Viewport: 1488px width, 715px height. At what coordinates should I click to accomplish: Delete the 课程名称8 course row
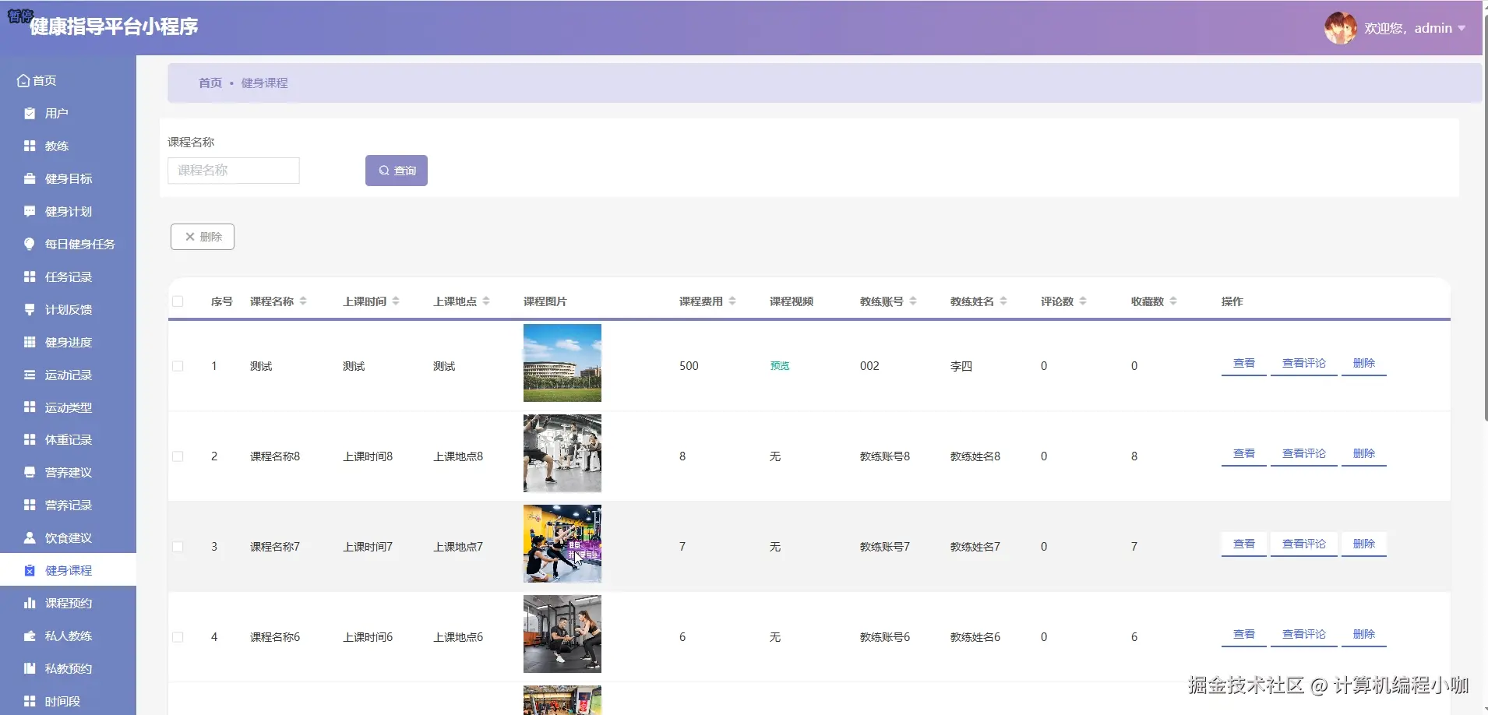[1364, 454]
